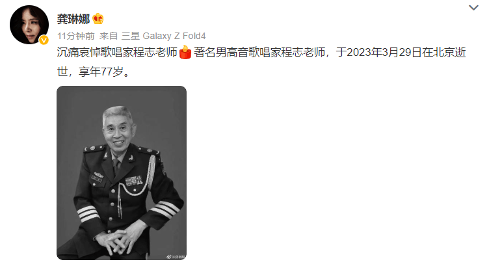The height and width of the screenshot is (264, 487).
Task: Click the clasped hands in the photo
Action: 116,239
